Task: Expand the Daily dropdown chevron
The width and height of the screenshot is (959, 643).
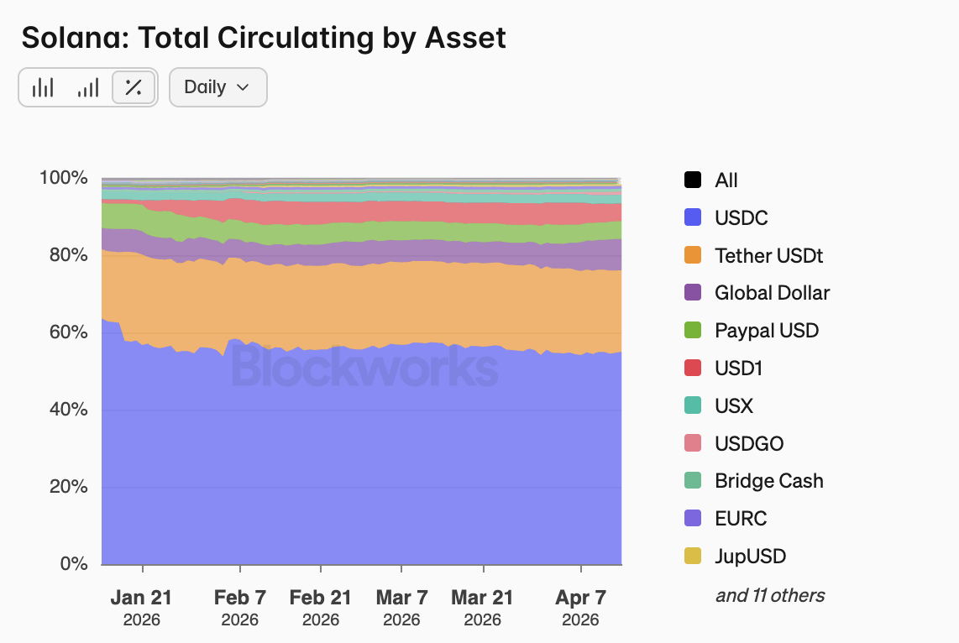Action: coord(244,87)
